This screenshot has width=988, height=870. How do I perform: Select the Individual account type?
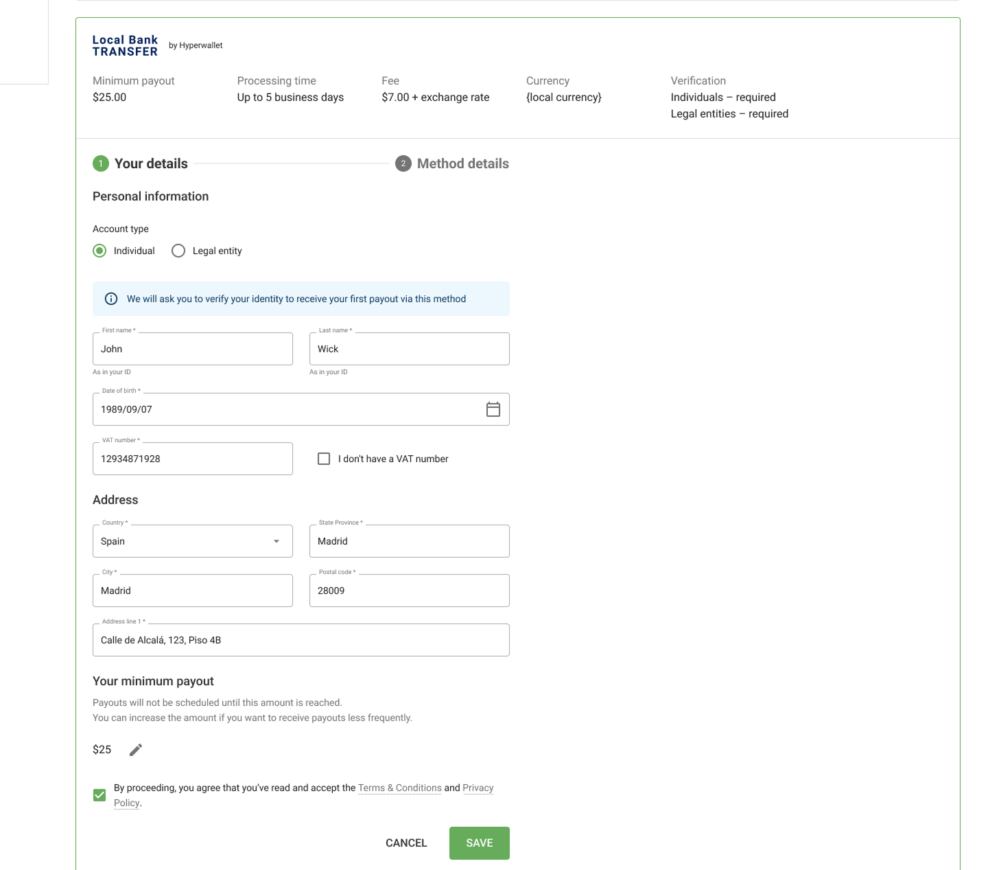tap(99, 251)
